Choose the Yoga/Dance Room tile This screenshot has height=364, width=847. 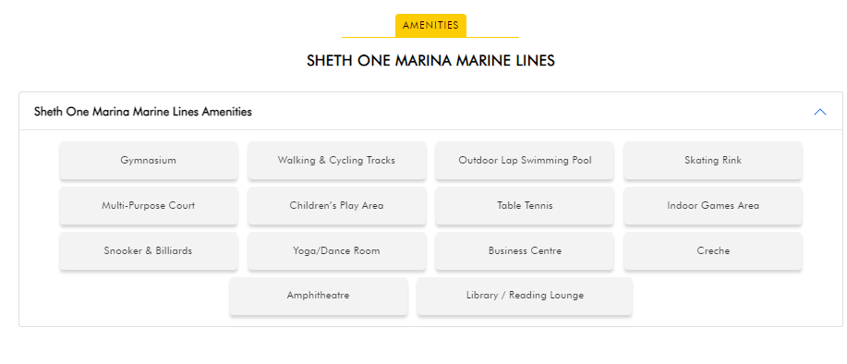click(x=336, y=251)
